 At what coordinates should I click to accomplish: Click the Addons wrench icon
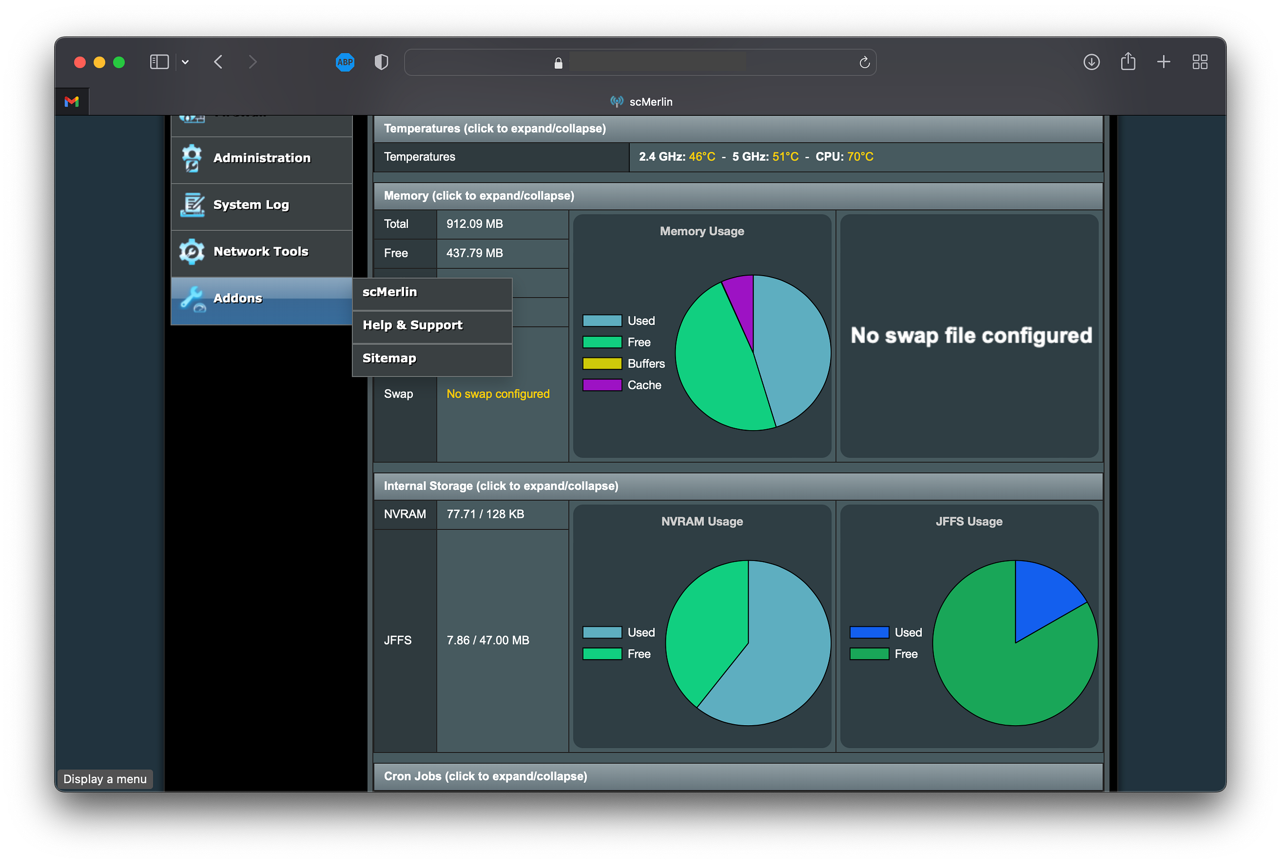[192, 299]
